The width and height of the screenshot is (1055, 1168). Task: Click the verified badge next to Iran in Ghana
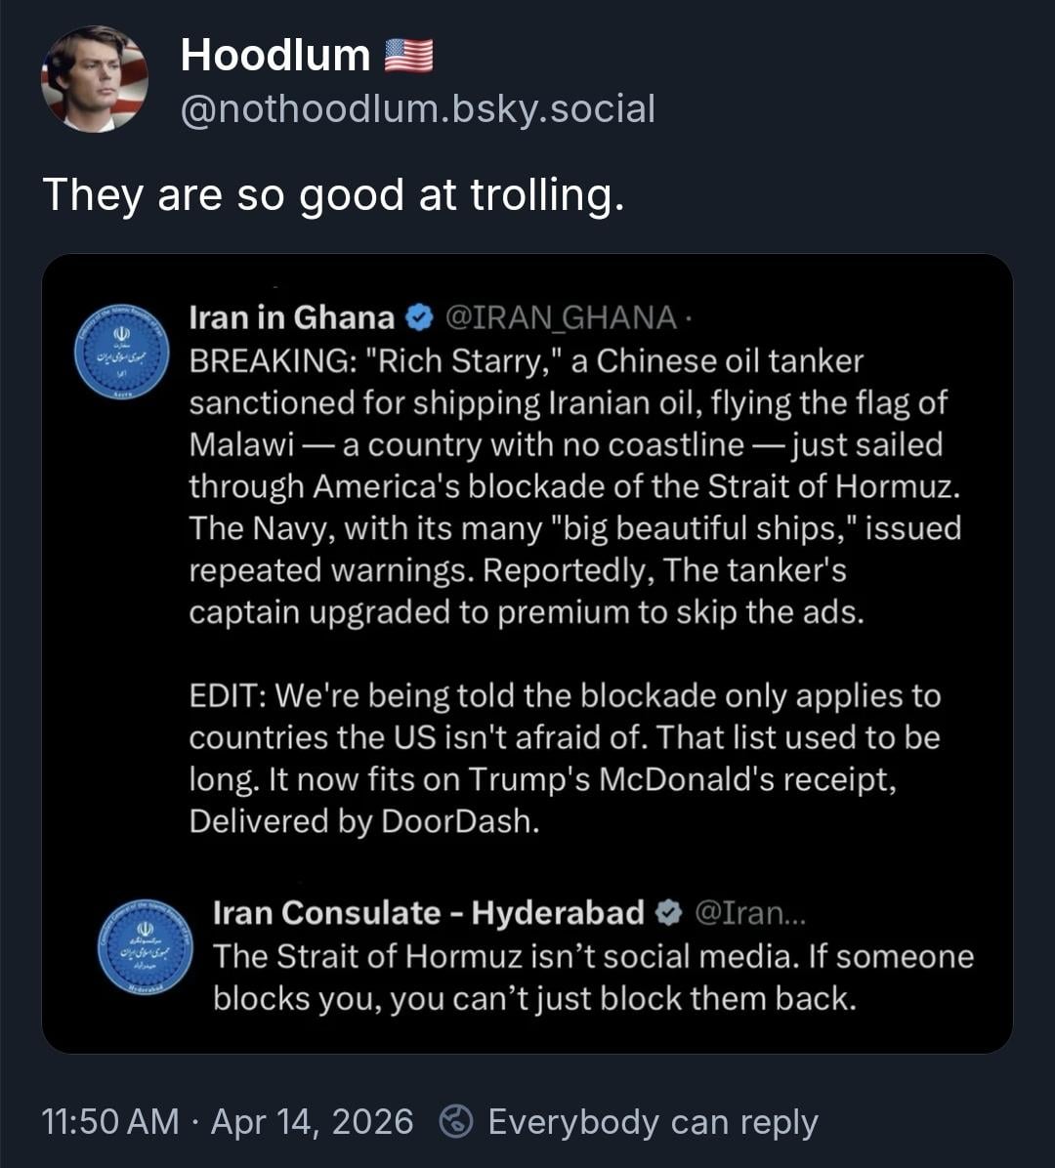[x=419, y=317]
